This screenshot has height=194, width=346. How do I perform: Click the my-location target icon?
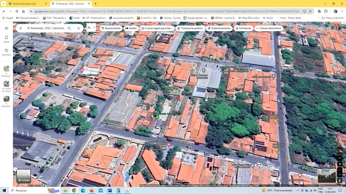[340, 164]
